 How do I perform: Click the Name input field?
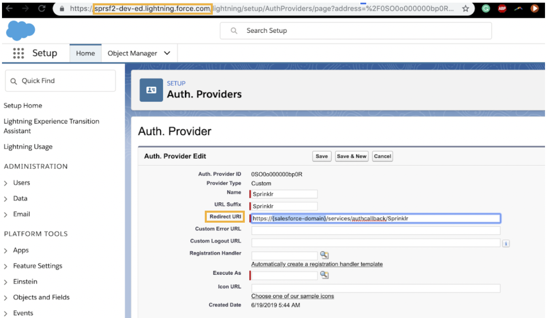(284, 194)
